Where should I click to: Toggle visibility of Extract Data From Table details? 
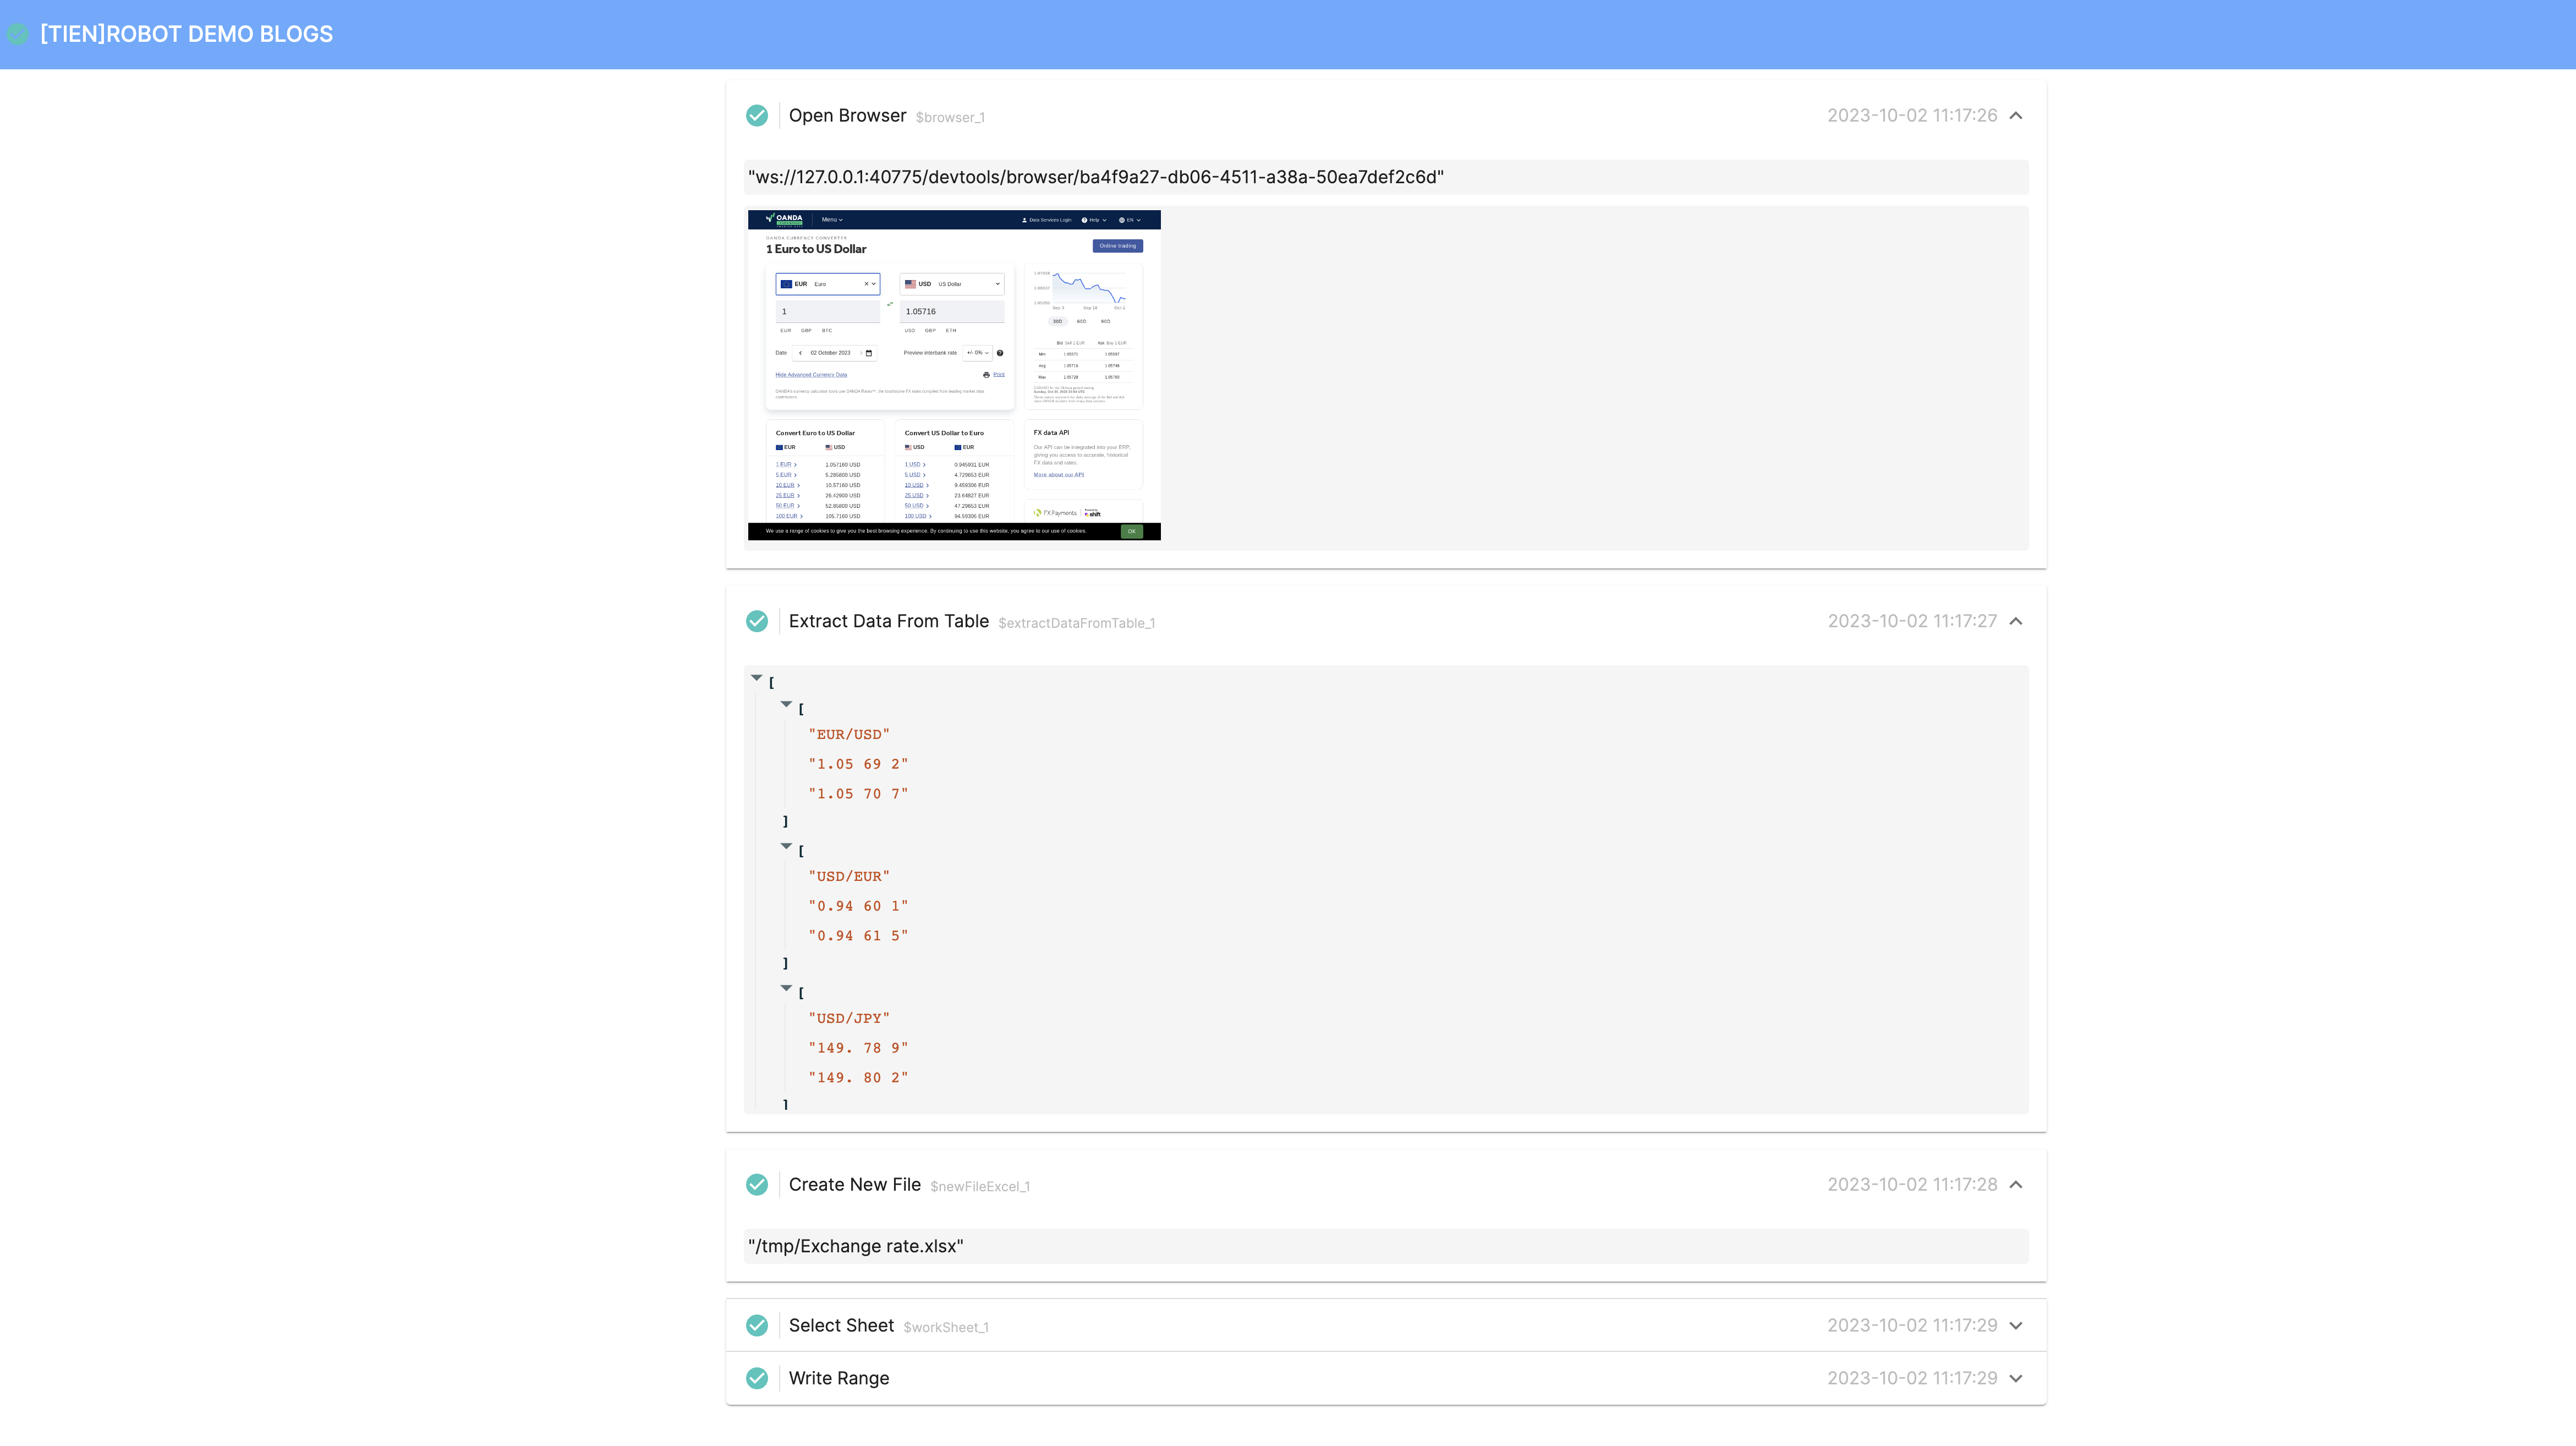(2019, 621)
